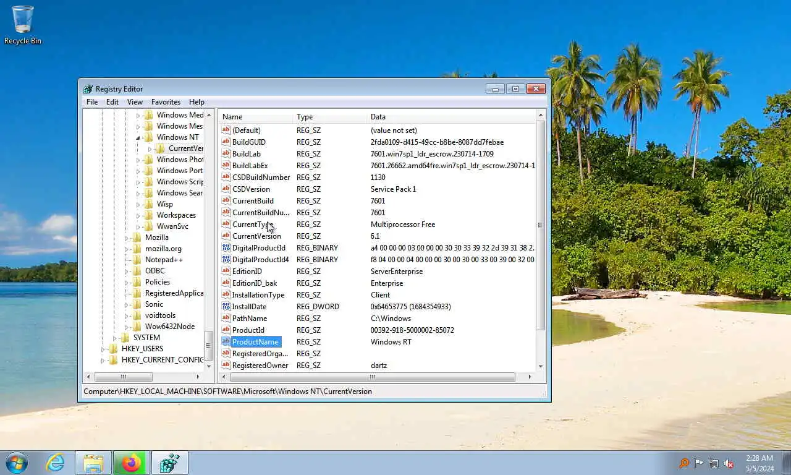The width and height of the screenshot is (791, 475).
Task: Select the voidtools key in tree
Action: [x=160, y=315]
